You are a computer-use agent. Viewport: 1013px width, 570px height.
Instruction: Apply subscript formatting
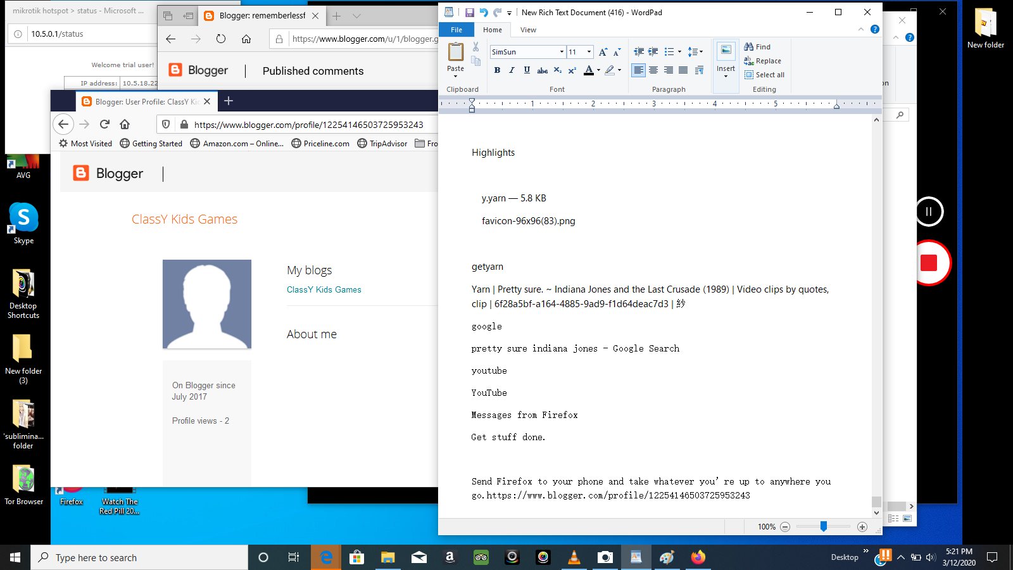tap(557, 70)
